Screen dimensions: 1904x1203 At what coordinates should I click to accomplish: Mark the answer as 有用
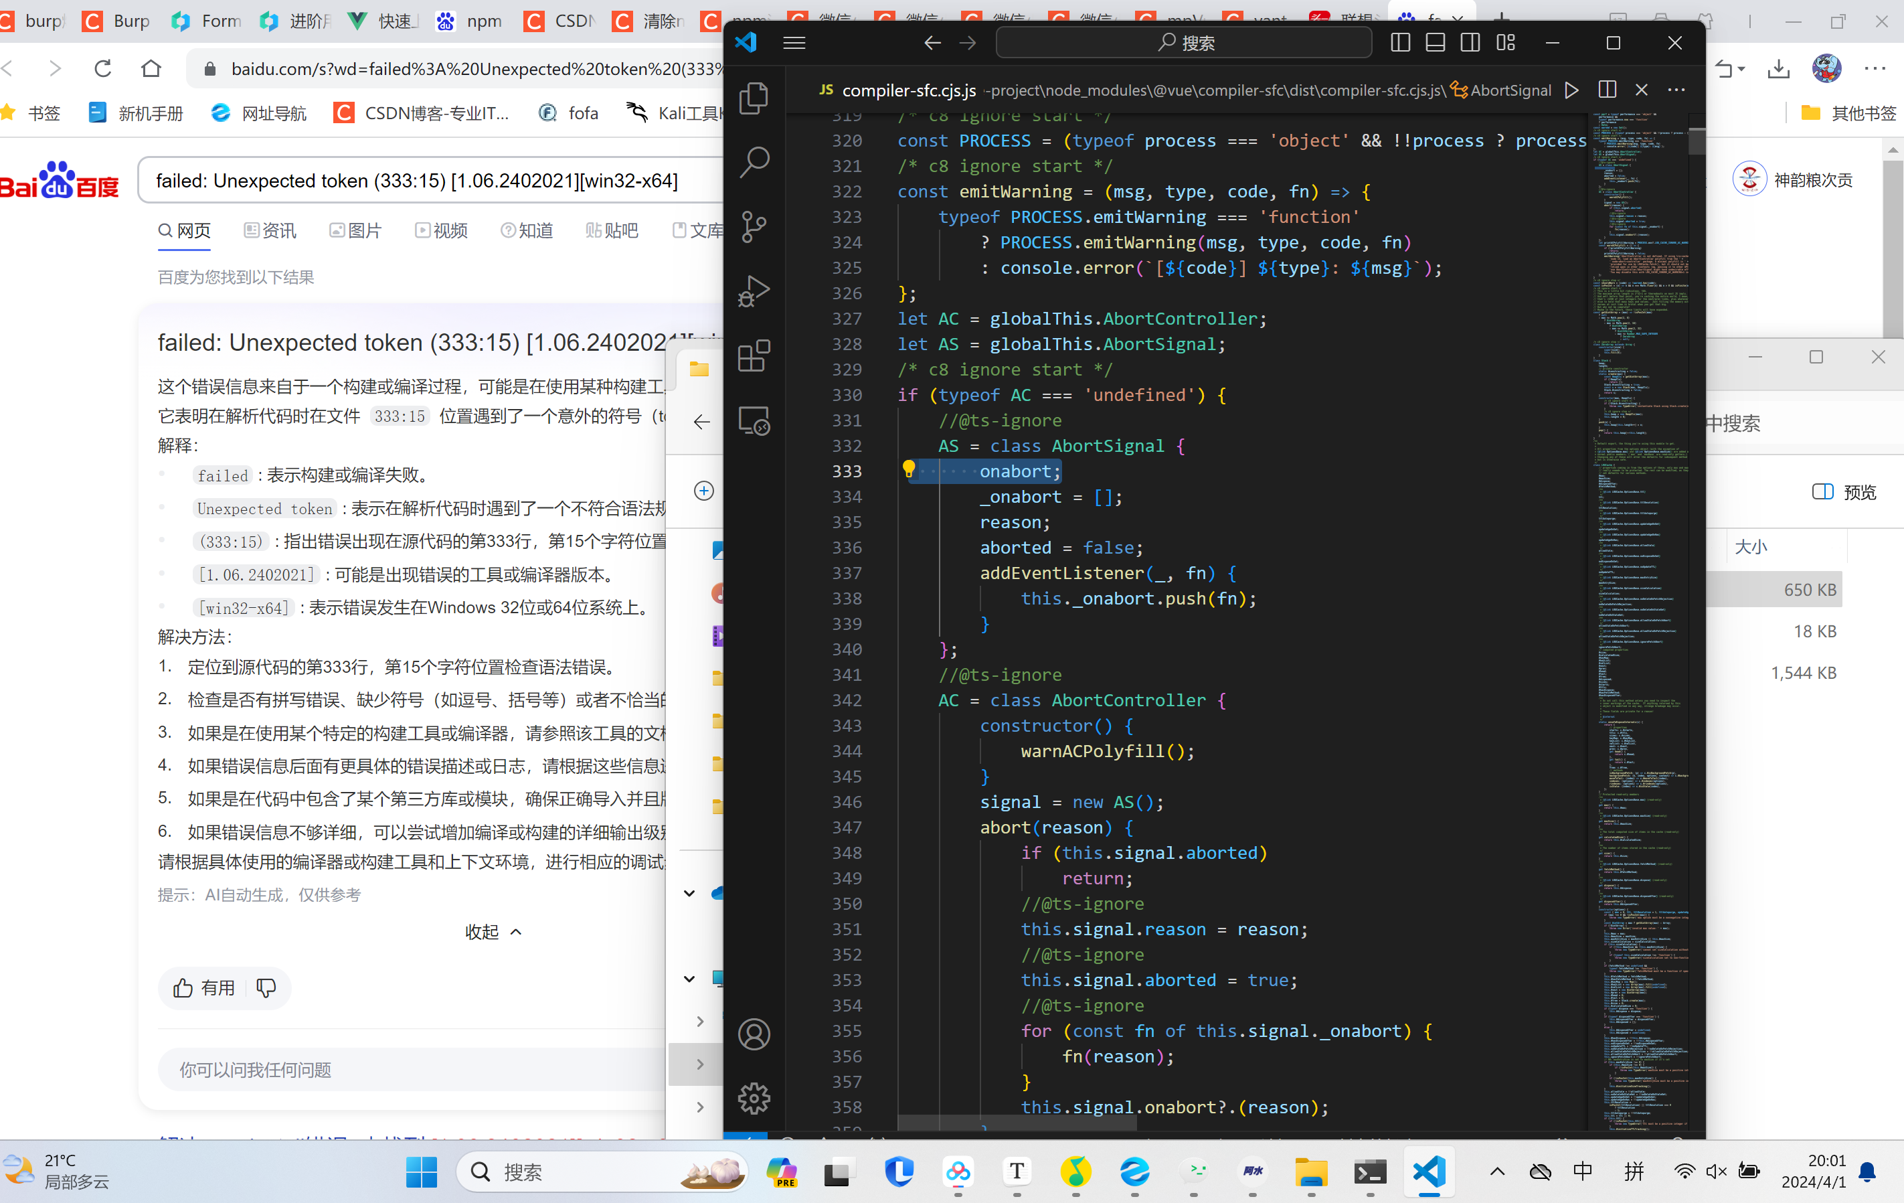204,988
